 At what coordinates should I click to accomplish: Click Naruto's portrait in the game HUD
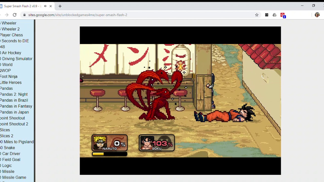click(100, 143)
